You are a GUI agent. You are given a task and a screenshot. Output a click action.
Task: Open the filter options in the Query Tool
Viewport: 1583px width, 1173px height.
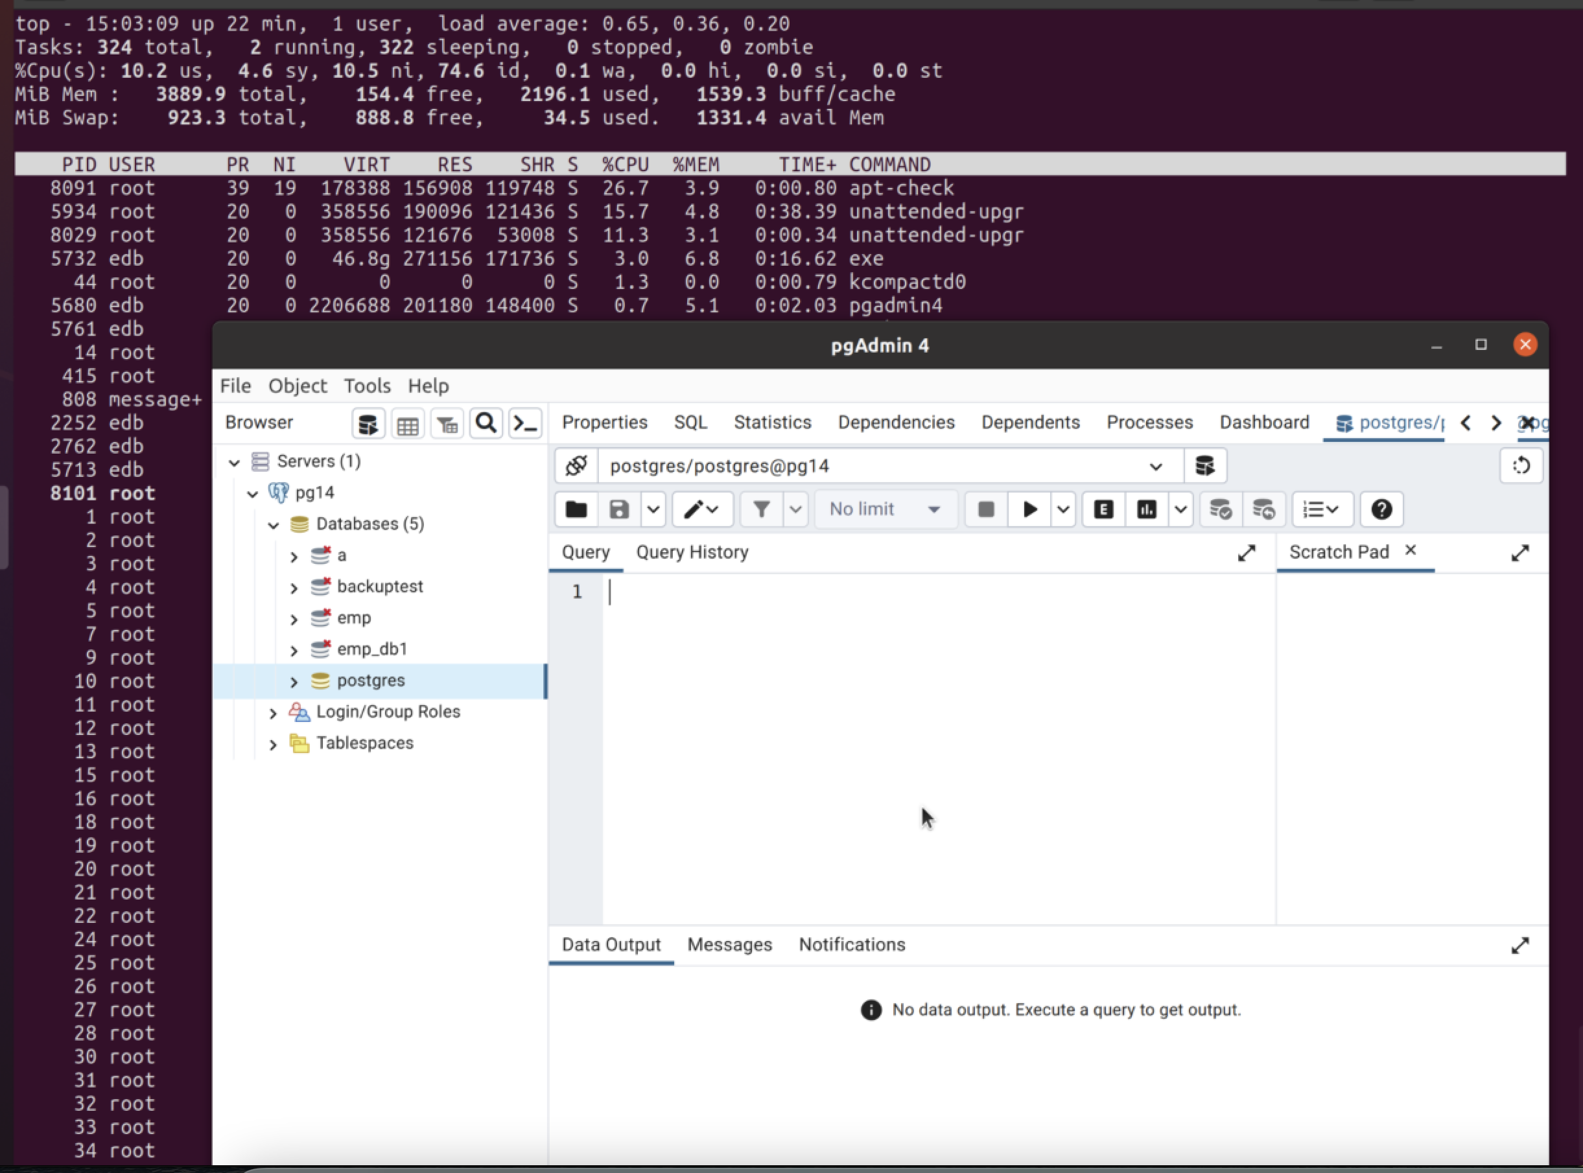760,509
